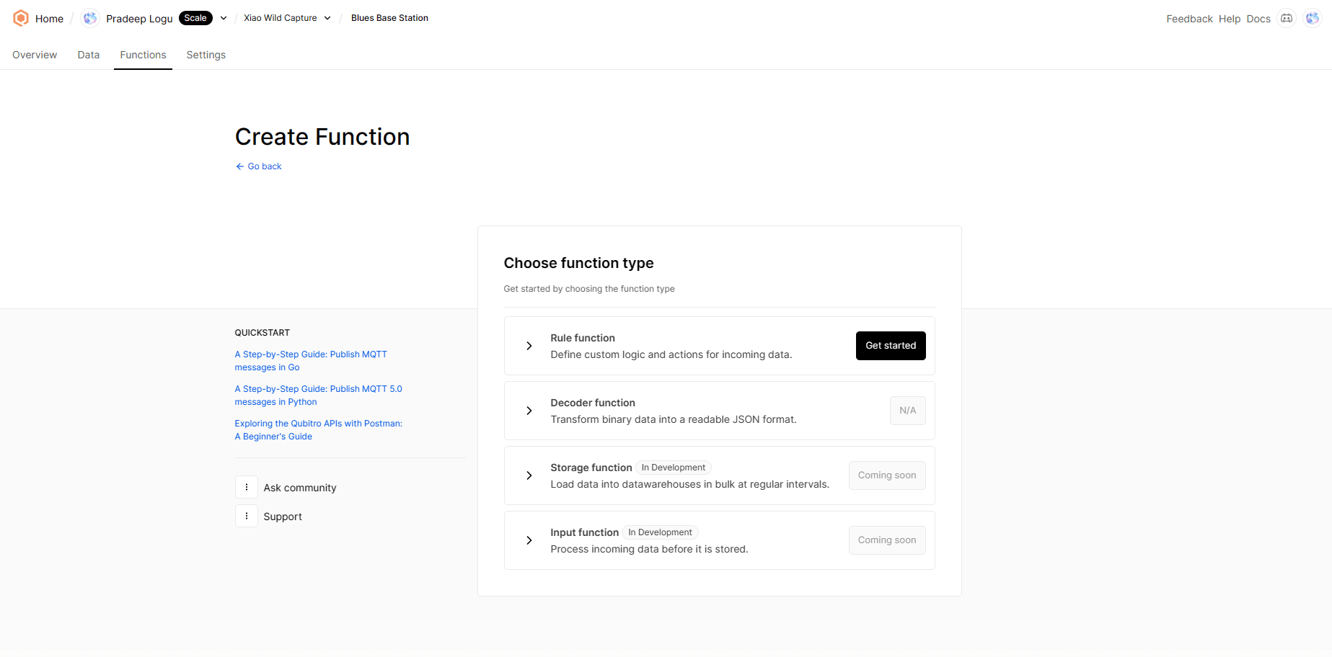Image resolution: width=1332 pixels, height=657 pixels.
Task: Open the Settings tab
Action: coord(206,55)
